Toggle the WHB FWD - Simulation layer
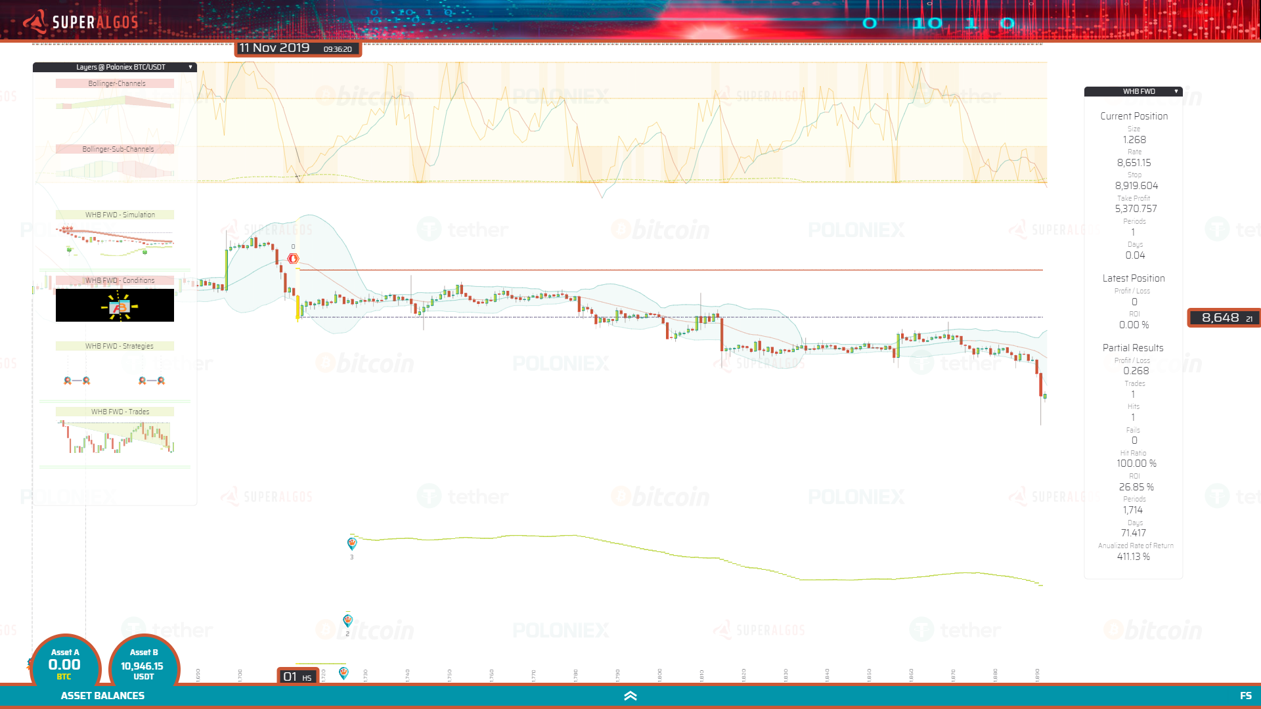This screenshot has height=709, width=1261. point(115,215)
